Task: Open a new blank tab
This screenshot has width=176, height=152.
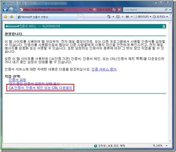Action: [81, 17]
